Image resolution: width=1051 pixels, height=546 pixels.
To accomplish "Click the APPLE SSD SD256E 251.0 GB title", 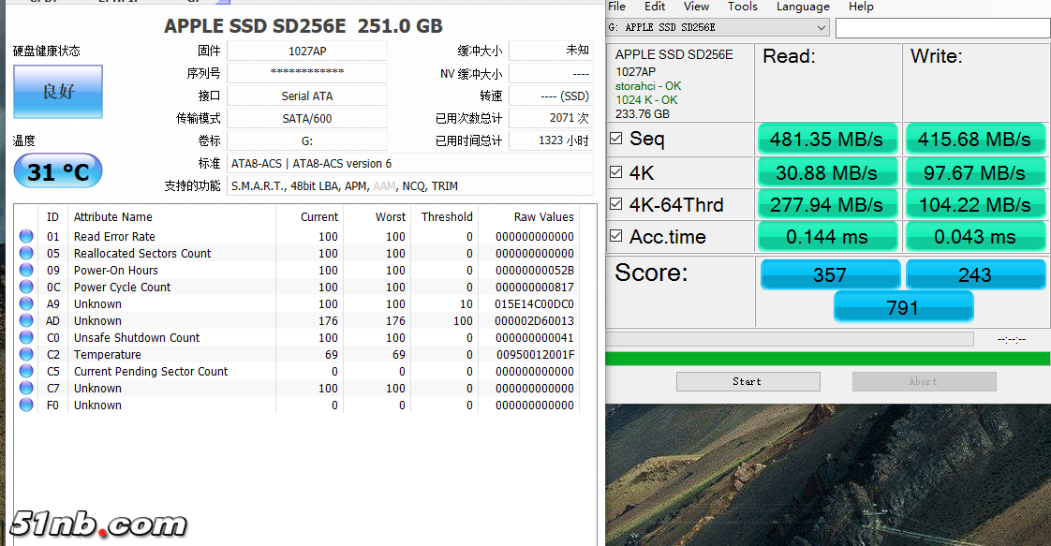I will [x=303, y=26].
